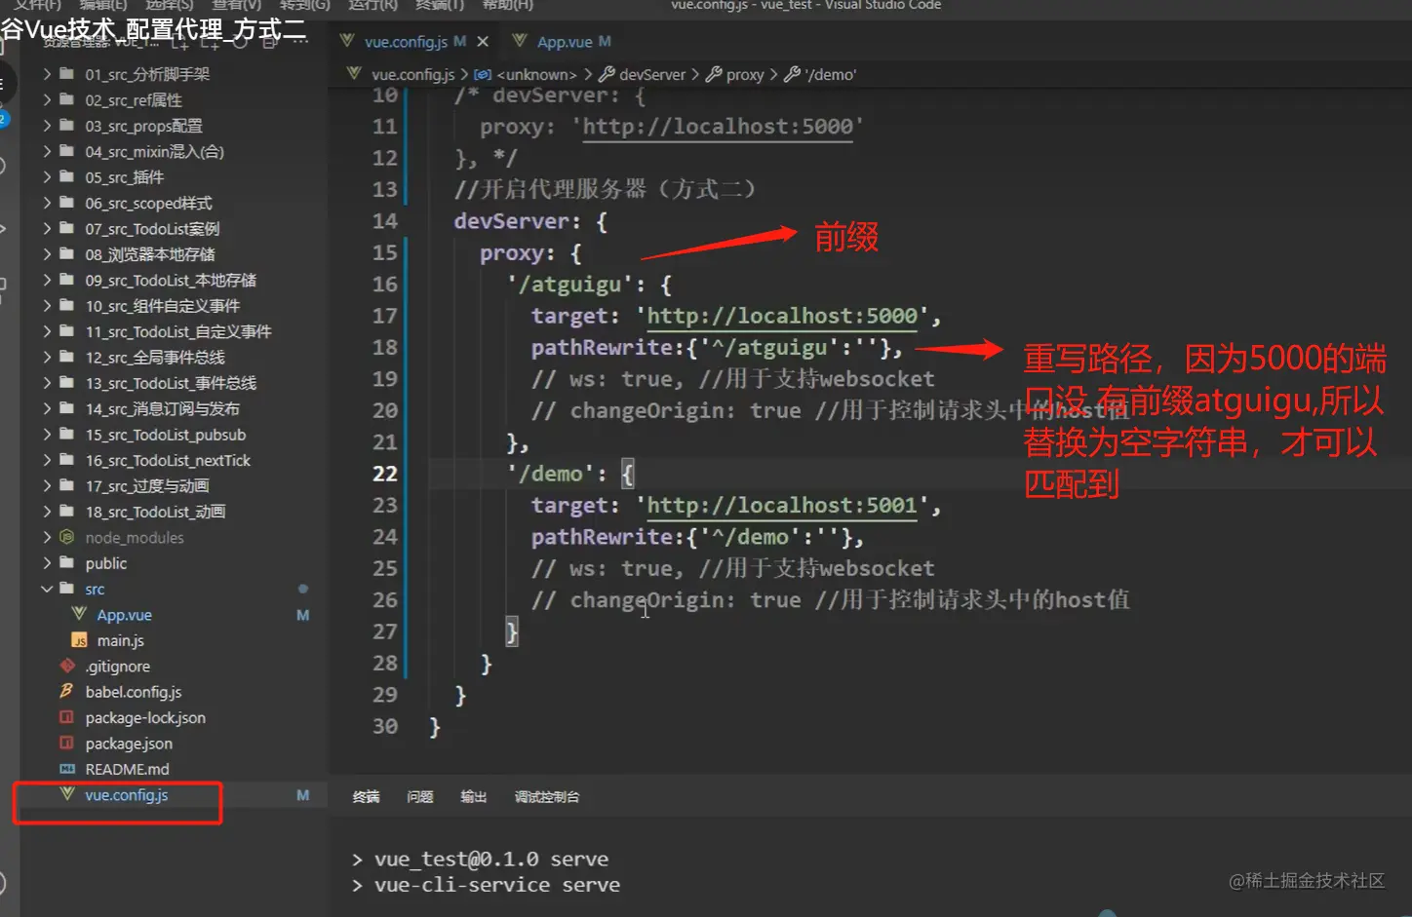1412x917 pixels.
Task: Click the localhost:5000 URL on line 17
Action: coord(782,316)
